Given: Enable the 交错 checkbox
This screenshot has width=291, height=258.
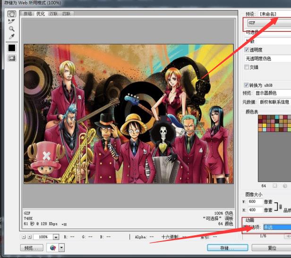Looking at the screenshot, I should click(247, 67).
